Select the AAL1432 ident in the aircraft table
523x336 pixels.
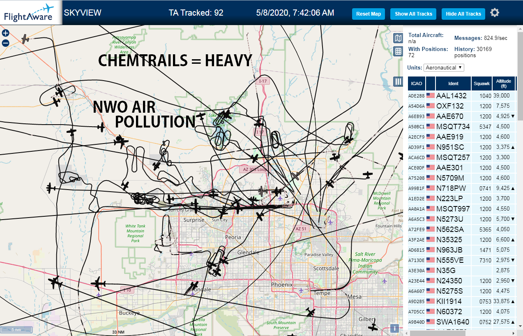tap(452, 95)
